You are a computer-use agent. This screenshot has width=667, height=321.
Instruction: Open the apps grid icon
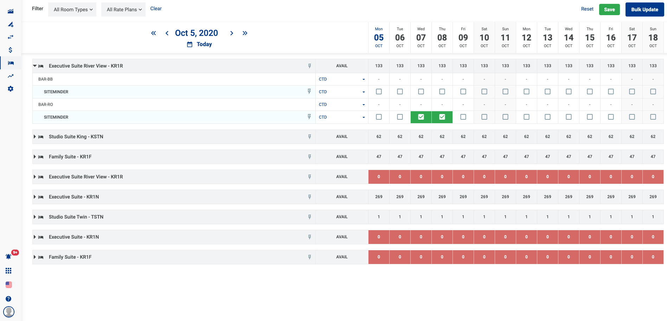tap(8, 271)
